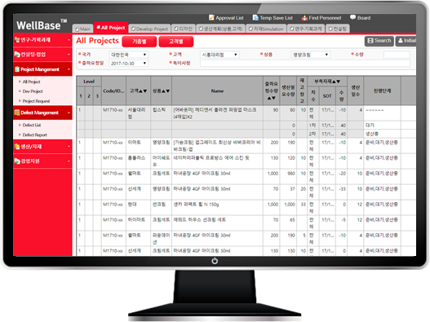Image resolution: width=430 pixels, height=322 pixels.
Task: Open the 상품 dropdown showing 영양크림
Action: coord(310,55)
